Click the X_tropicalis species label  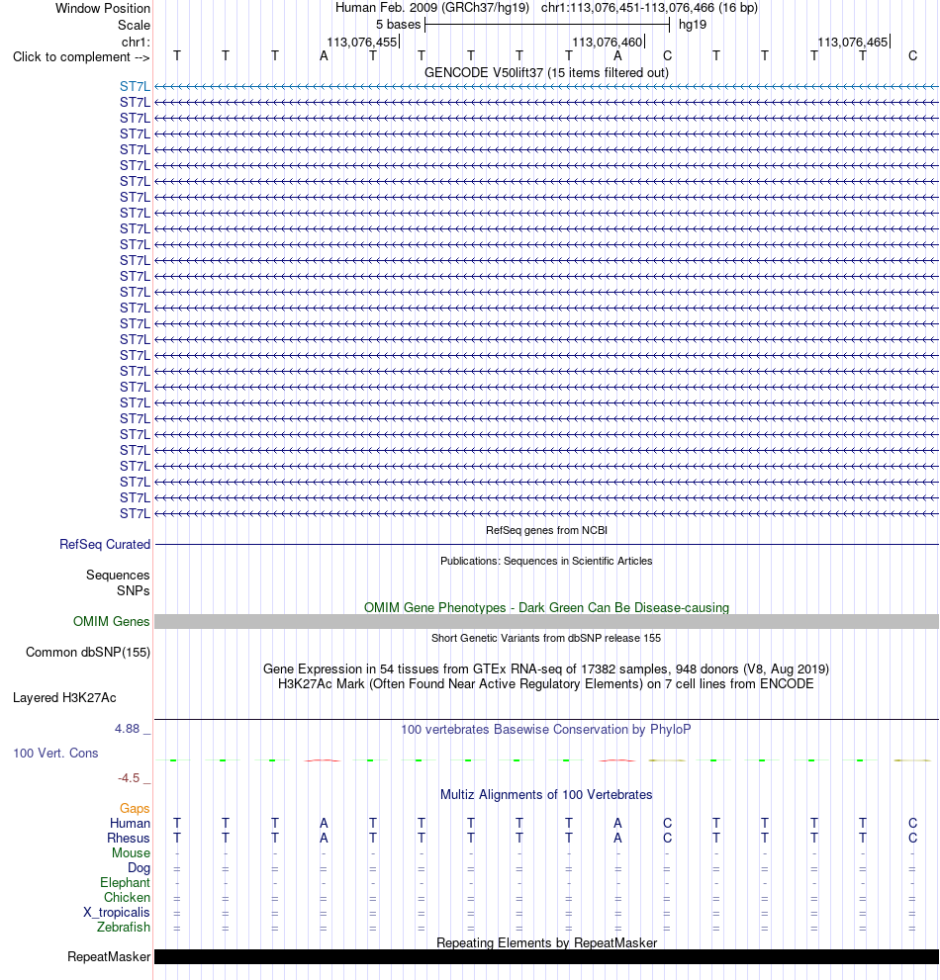click(x=117, y=913)
